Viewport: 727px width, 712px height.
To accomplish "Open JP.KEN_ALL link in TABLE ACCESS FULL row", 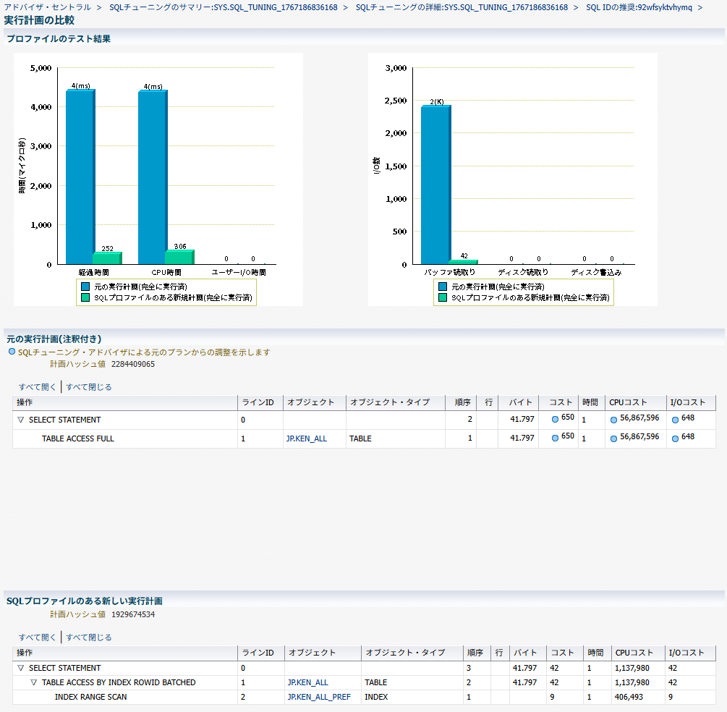I will click(x=307, y=438).
